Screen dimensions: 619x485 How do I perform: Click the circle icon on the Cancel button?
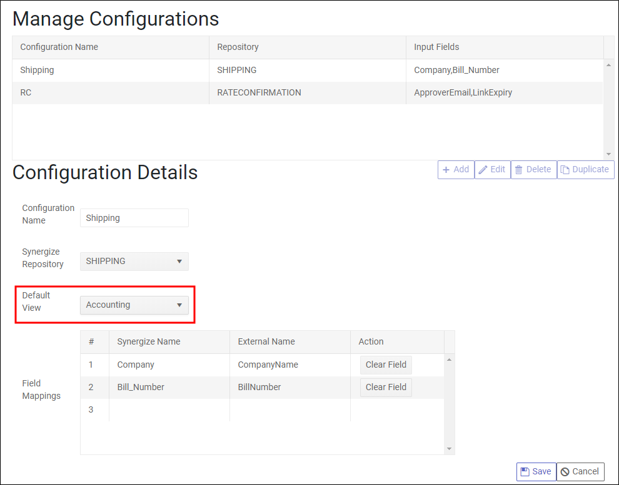(x=565, y=471)
